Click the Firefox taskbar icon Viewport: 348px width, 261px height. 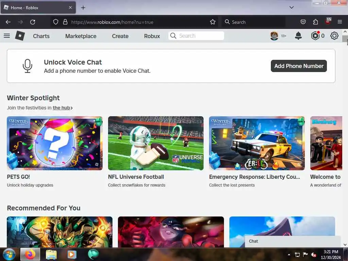tap(30, 254)
